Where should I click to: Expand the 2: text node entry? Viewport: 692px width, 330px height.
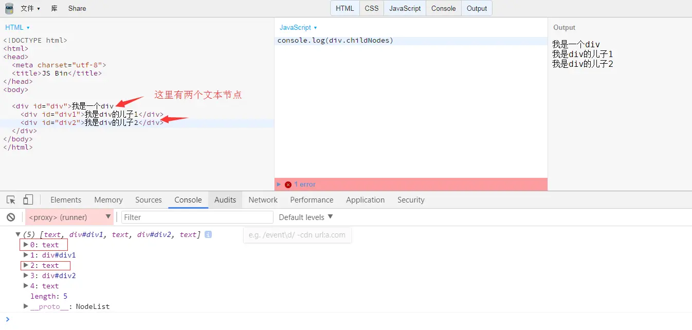[26, 265]
